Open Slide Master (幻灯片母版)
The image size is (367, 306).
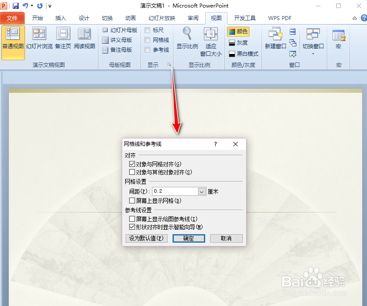click(120, 30)
